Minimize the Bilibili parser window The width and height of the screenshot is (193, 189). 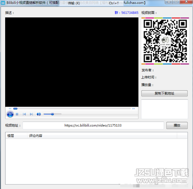169,2
